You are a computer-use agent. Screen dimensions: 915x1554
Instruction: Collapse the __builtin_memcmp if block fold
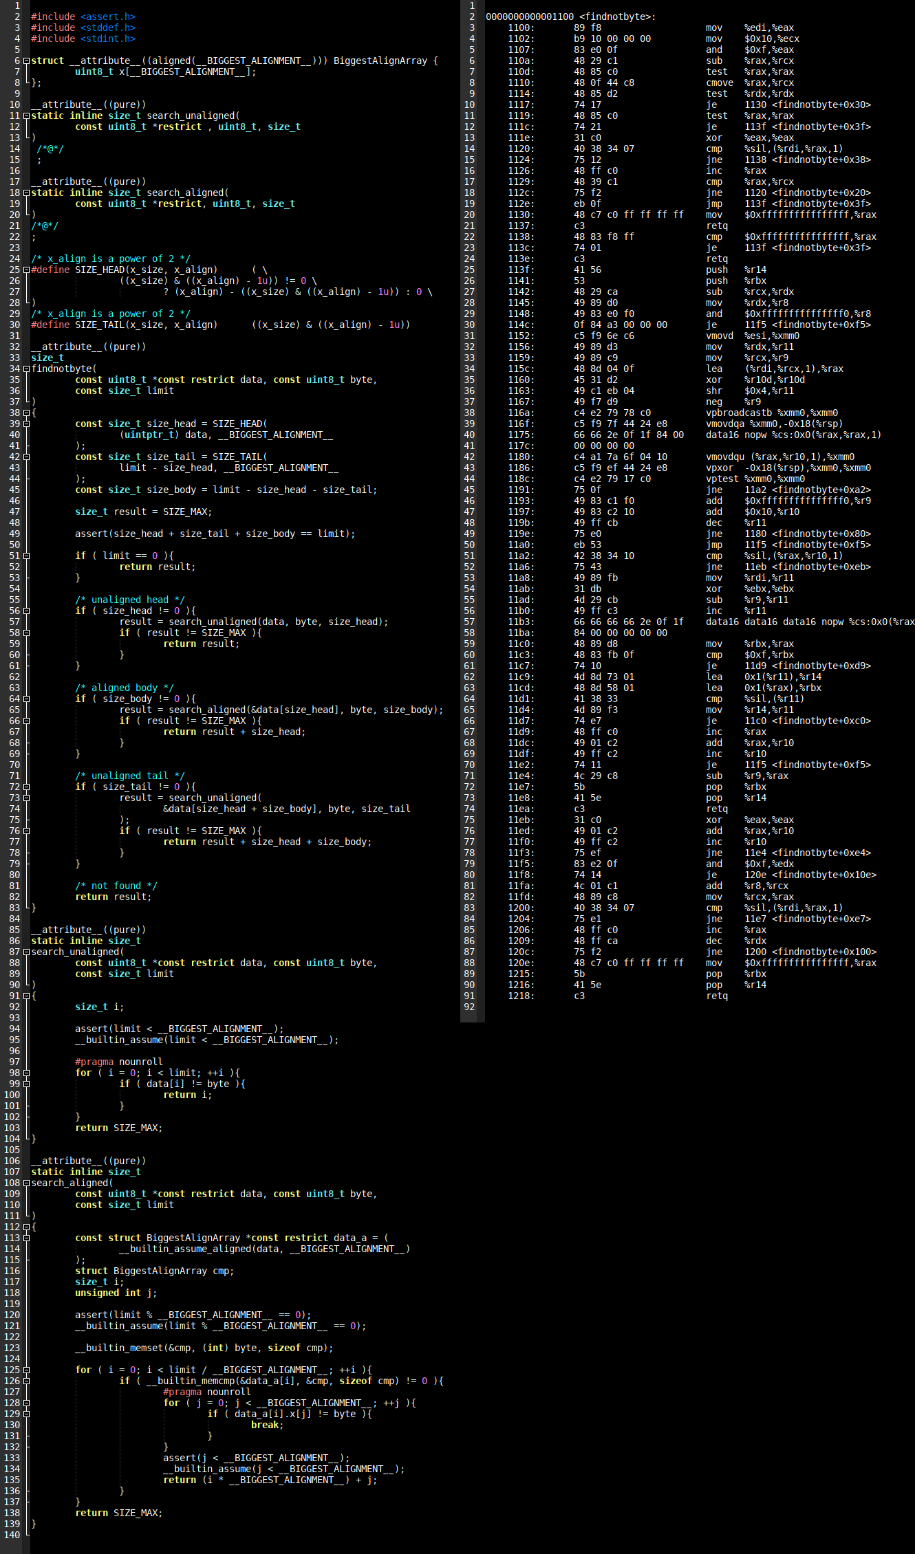tap(26, 1381)
